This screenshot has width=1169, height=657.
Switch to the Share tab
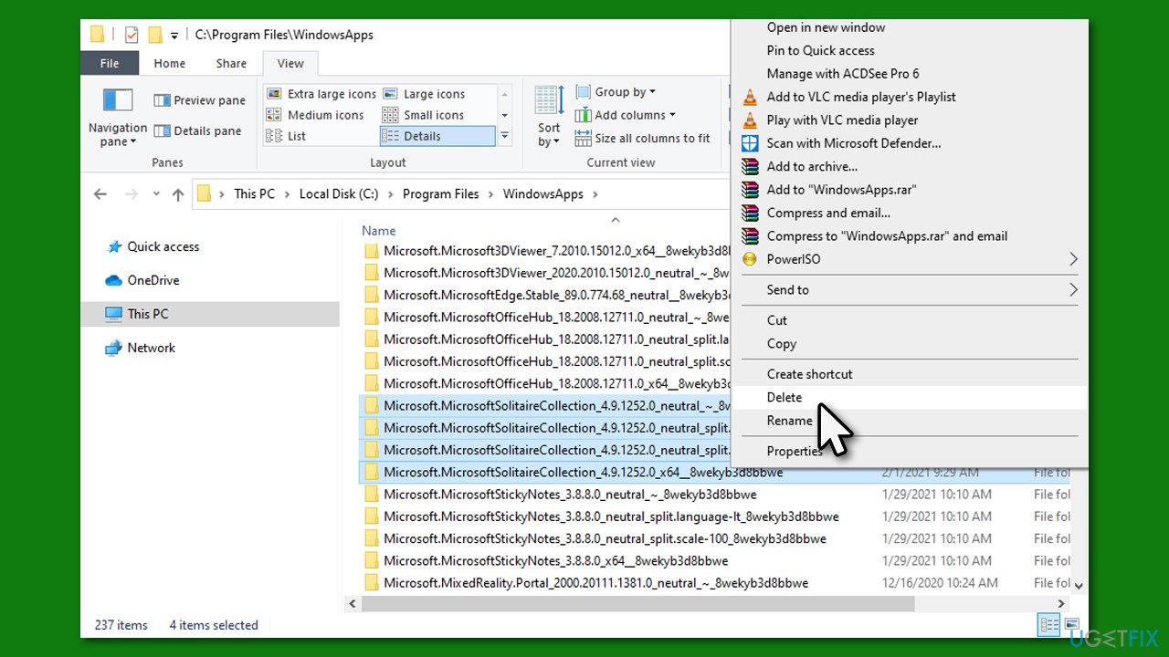click(231, 63)
